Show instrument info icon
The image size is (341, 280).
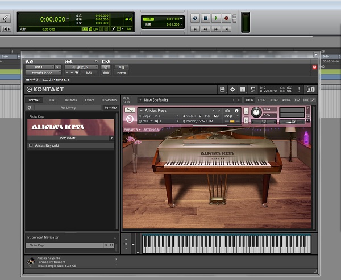[x=236, y=111]
